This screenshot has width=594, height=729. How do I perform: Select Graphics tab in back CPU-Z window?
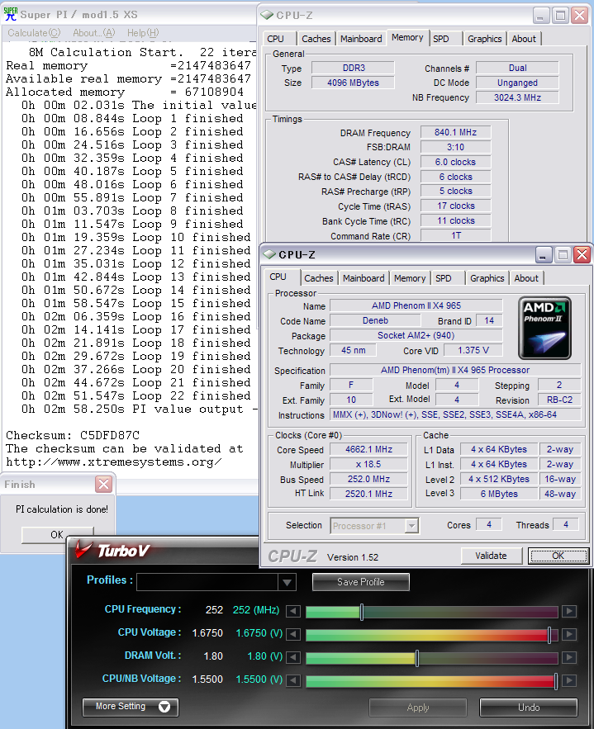pos(485,39)
